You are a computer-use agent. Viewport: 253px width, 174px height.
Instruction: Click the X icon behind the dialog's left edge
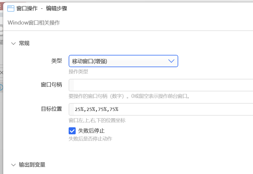click(x=1, y=73)
